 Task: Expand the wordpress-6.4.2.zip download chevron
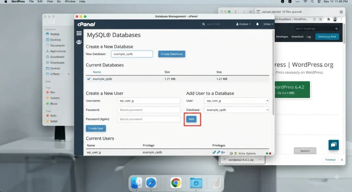click(x=260, y=160)
